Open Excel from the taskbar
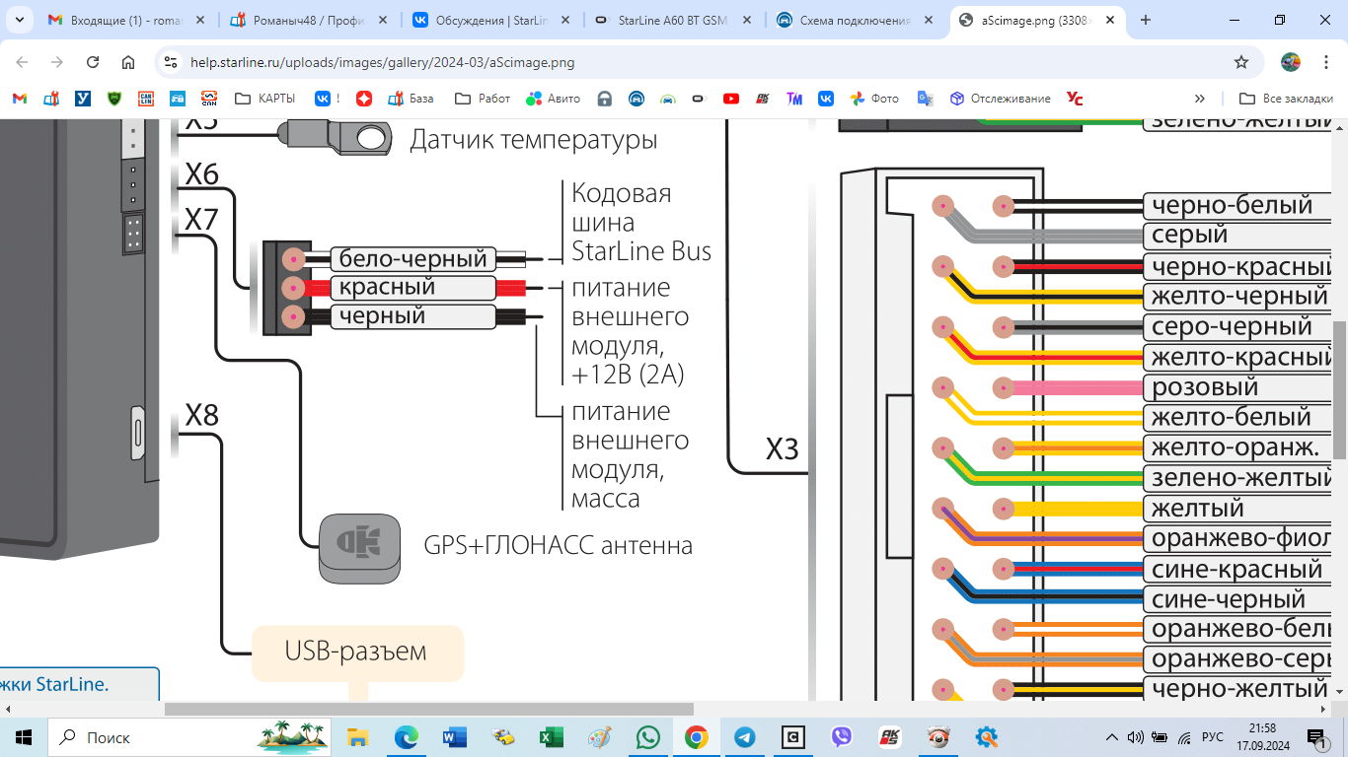The image size is (1348, 757). click(x=551, y=737)
